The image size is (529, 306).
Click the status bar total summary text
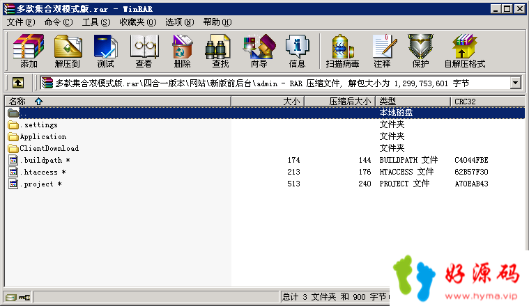click(335, 297)
